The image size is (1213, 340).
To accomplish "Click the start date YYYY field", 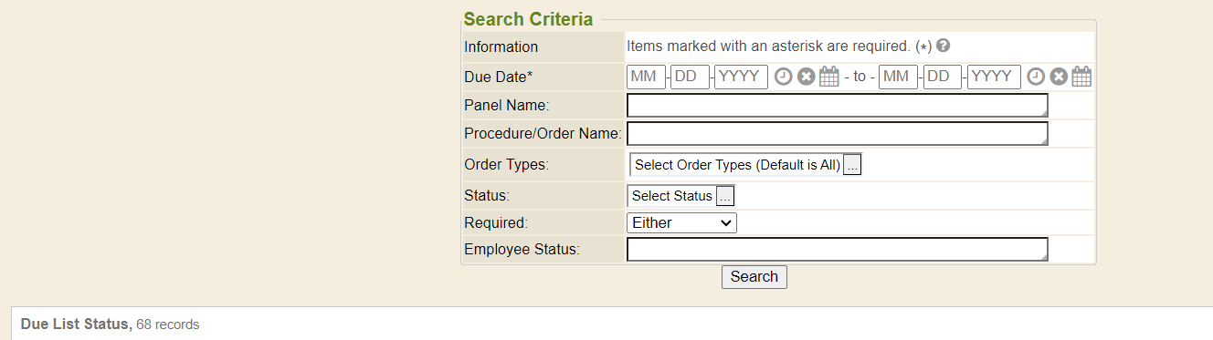I will tap(741, 77).
